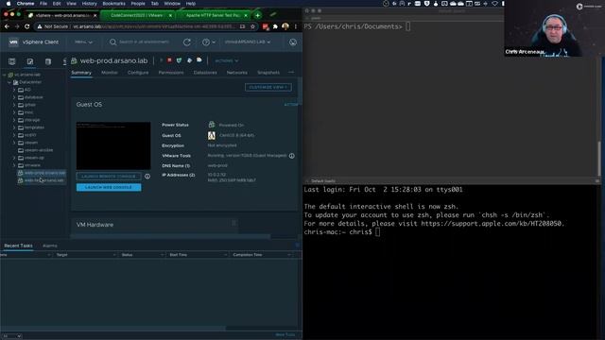Open the Datastores tab
This screenshot has height=340, width=605.
point(205,73)
